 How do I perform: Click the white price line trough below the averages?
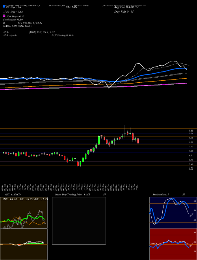(109, 88)
